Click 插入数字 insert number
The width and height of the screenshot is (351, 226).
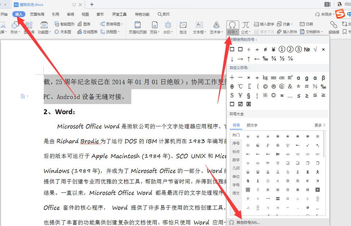tap(264, 24)
